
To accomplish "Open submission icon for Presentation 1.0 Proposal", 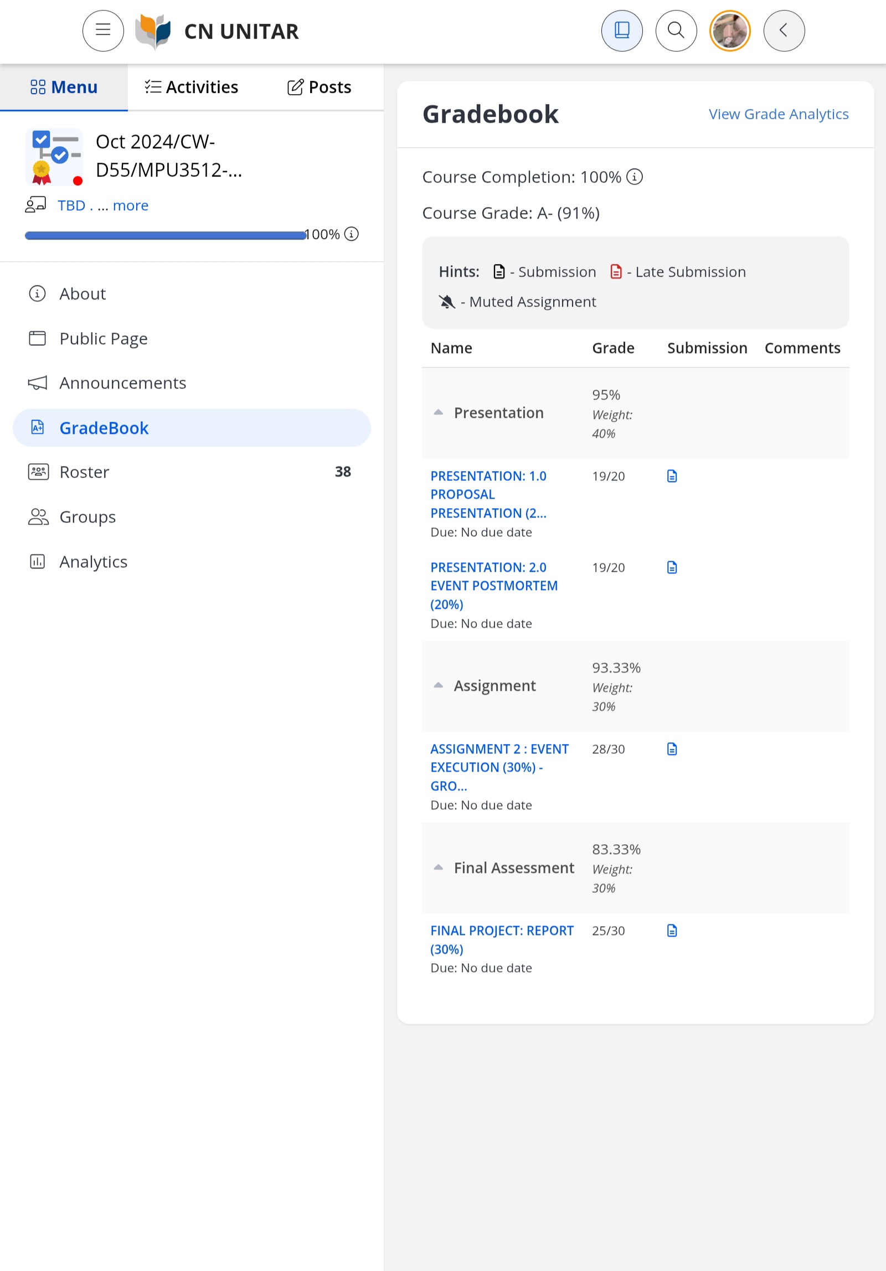I will (x=672, y=476).
